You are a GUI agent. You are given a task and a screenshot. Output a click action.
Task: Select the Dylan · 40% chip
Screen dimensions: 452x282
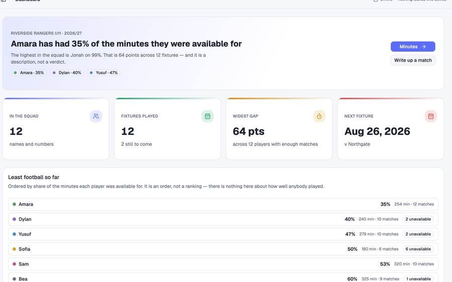67,73
